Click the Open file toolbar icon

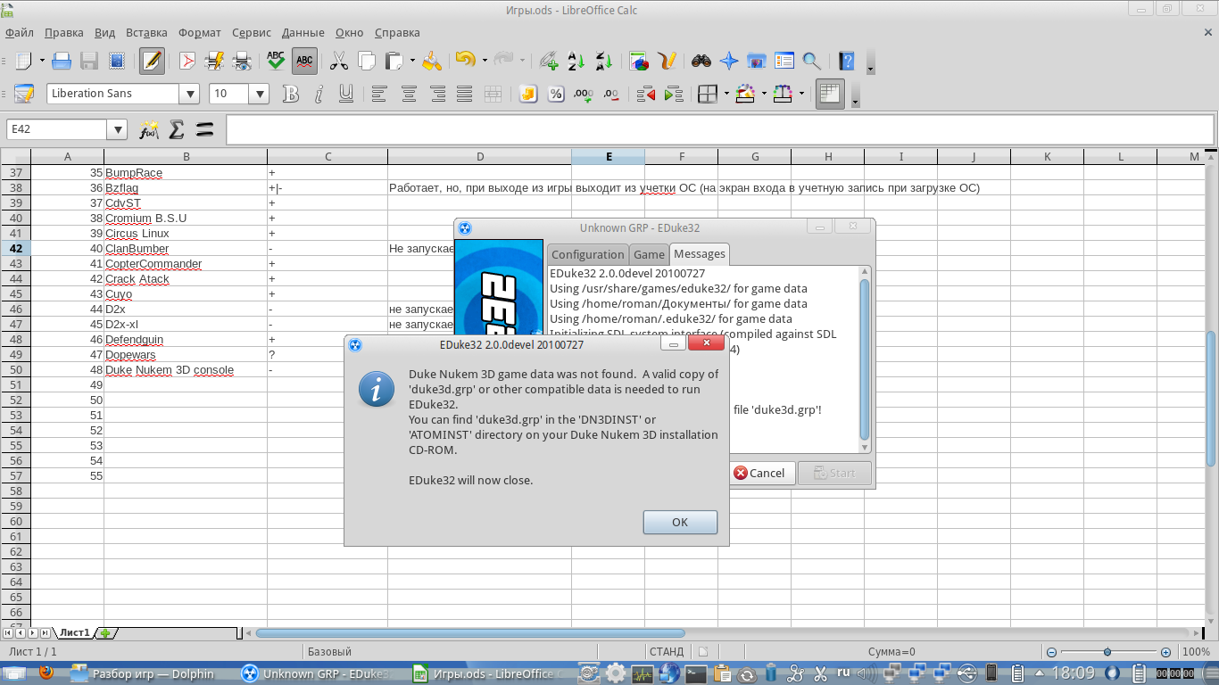pyautogui.click(x=62, y=61)
